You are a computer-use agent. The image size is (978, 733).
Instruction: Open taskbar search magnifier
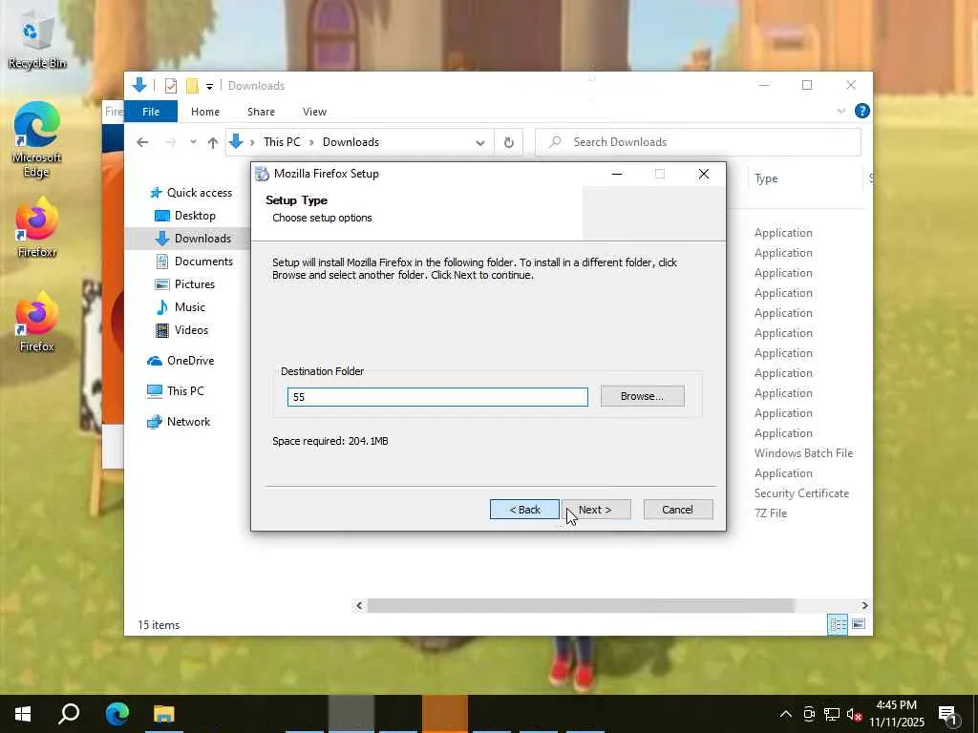click(69, 714)
